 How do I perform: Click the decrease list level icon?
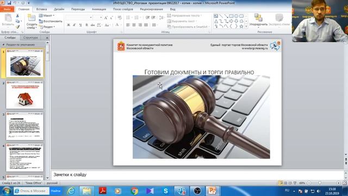[147, 17]
